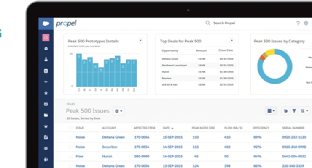Open the pulse activity sidebar icon
This screenshot has width=312, height=168.
click(46, 82)
